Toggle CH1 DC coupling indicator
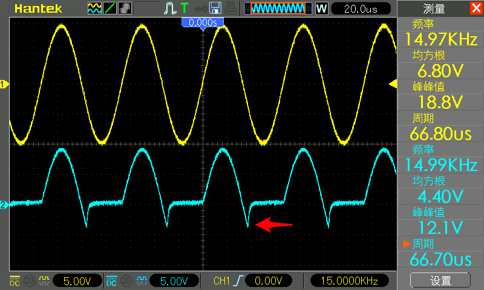Image resolution: width=484 pixels, height=290 pixels. 14,281
